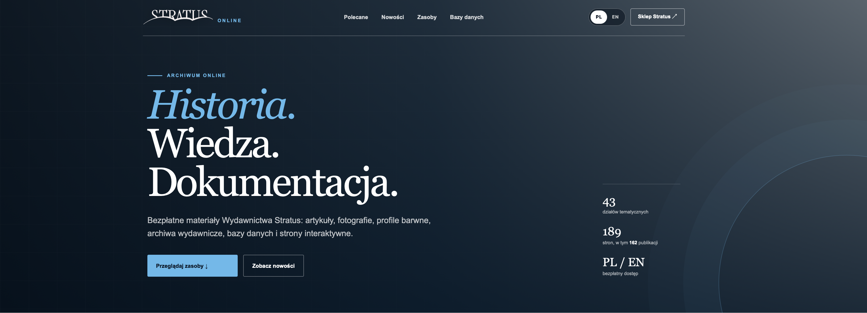867x313 pixels.
Task: Go to the Zasoby section
Action: pos(427,17)
